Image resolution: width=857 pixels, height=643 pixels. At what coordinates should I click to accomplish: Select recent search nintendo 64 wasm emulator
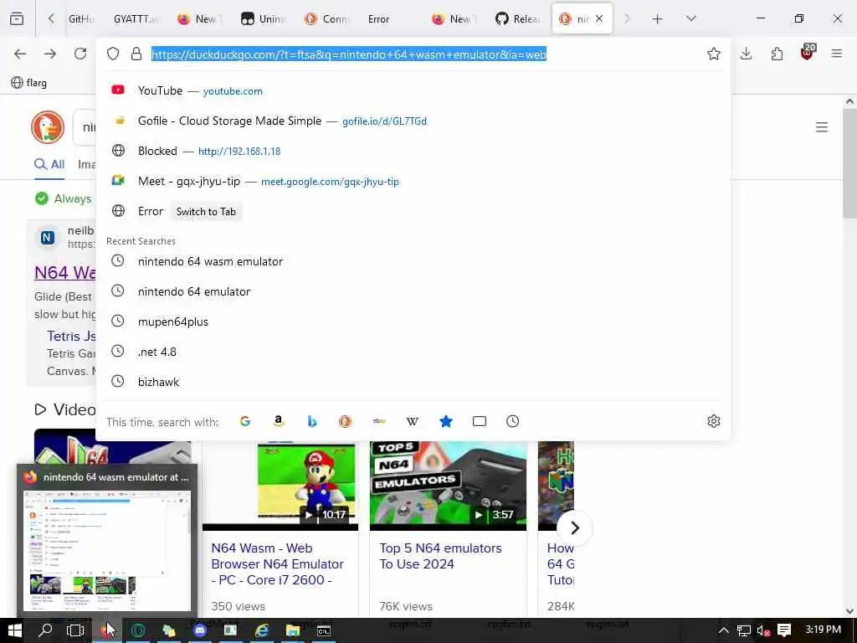[413, 261]
